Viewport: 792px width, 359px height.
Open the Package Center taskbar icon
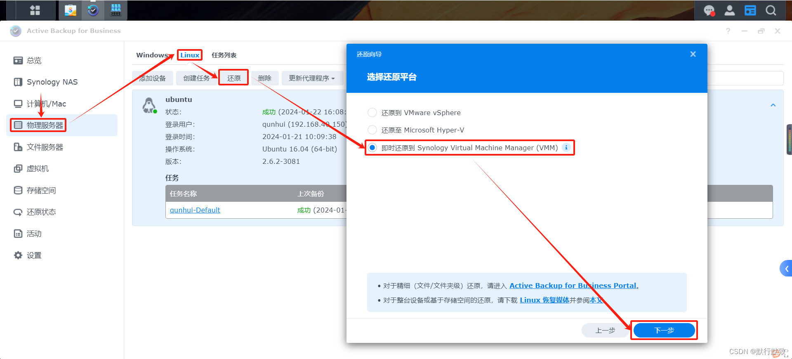coord(71,10)
